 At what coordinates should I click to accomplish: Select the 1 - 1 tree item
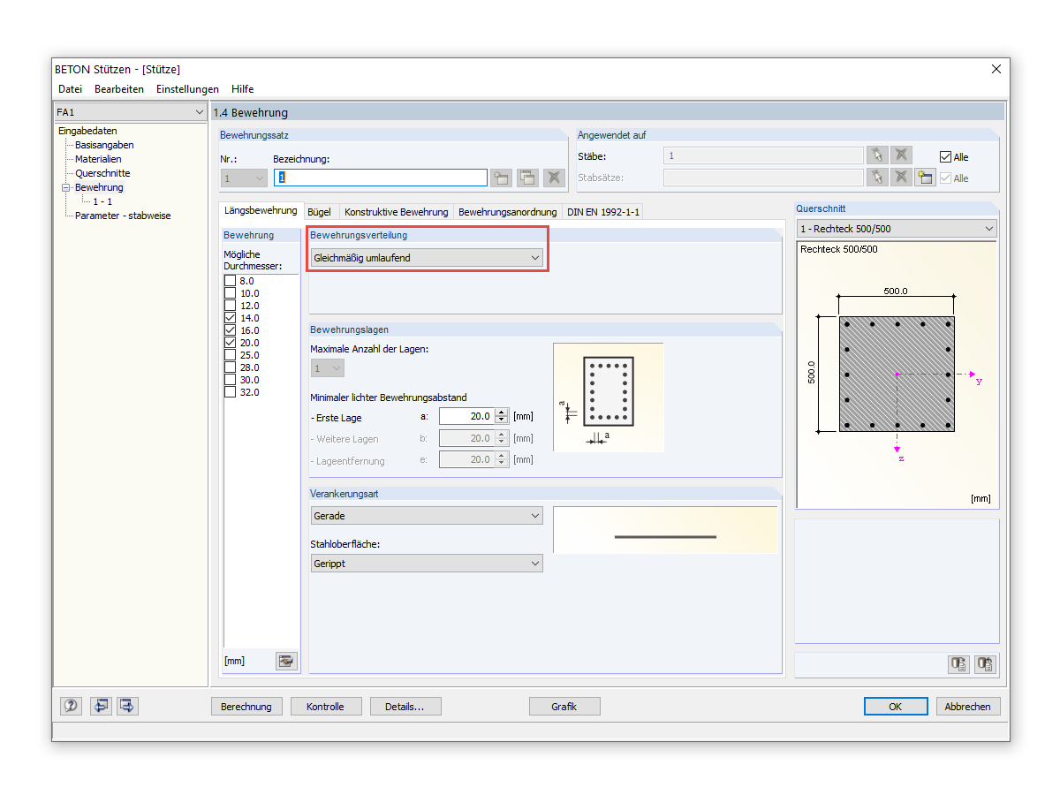coord(102,201)
